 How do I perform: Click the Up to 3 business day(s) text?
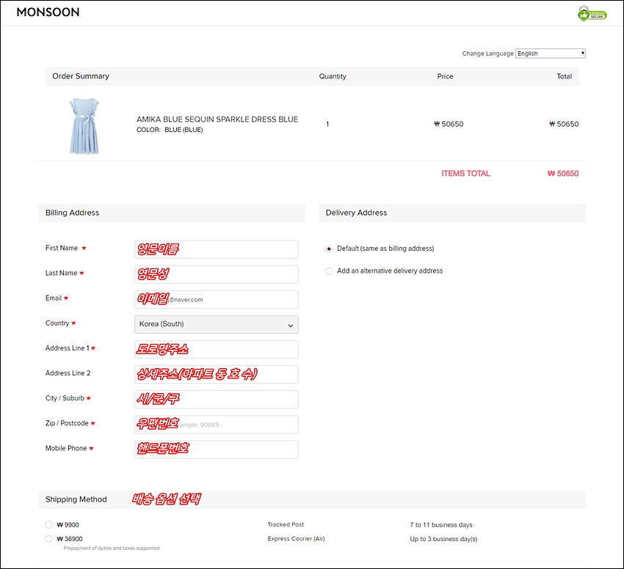click(x=443, y=539)
